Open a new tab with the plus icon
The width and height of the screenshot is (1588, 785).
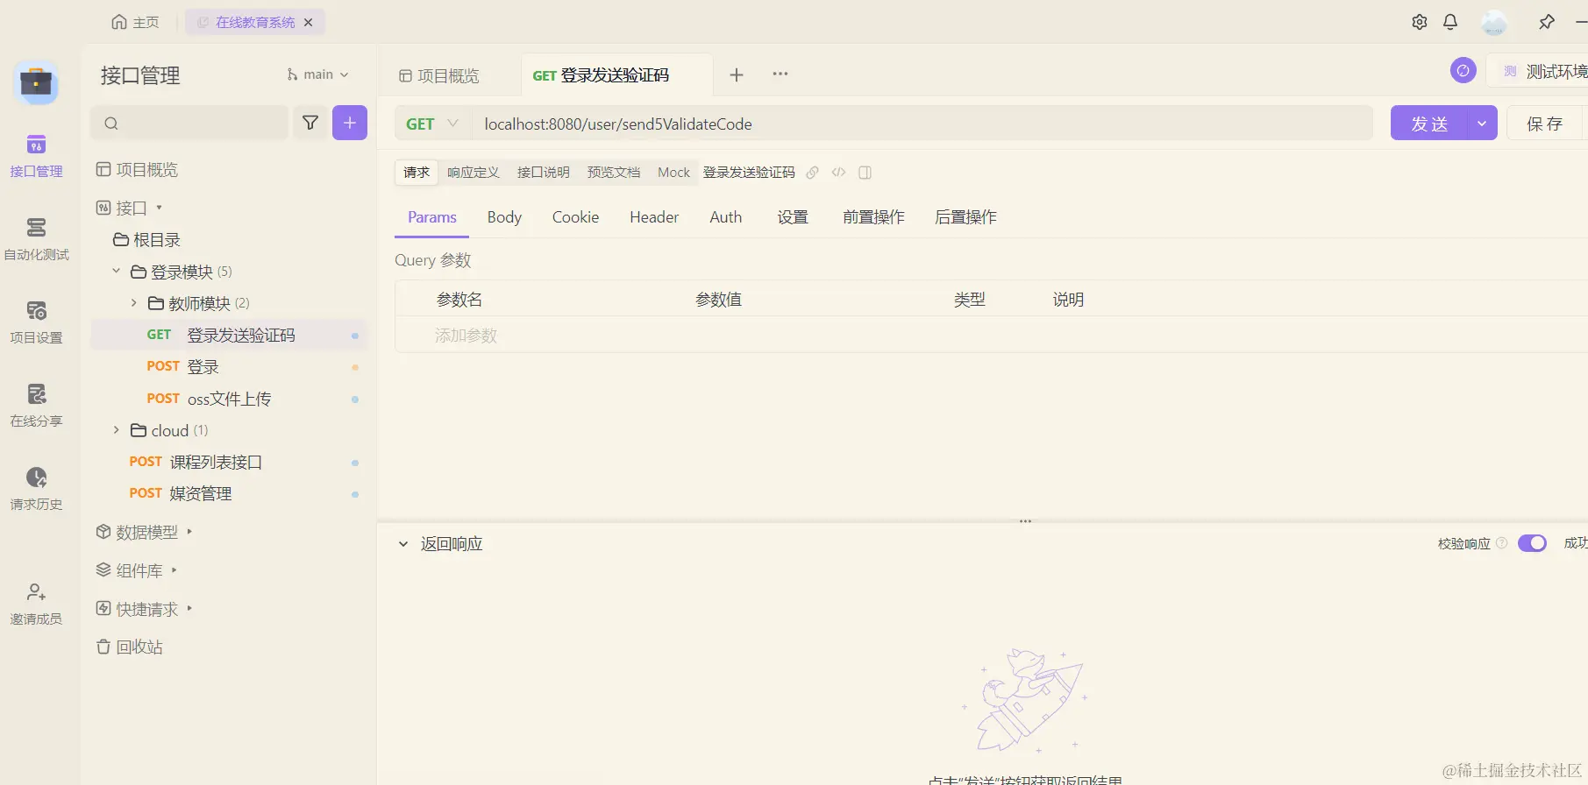click(x=737, y=75)
